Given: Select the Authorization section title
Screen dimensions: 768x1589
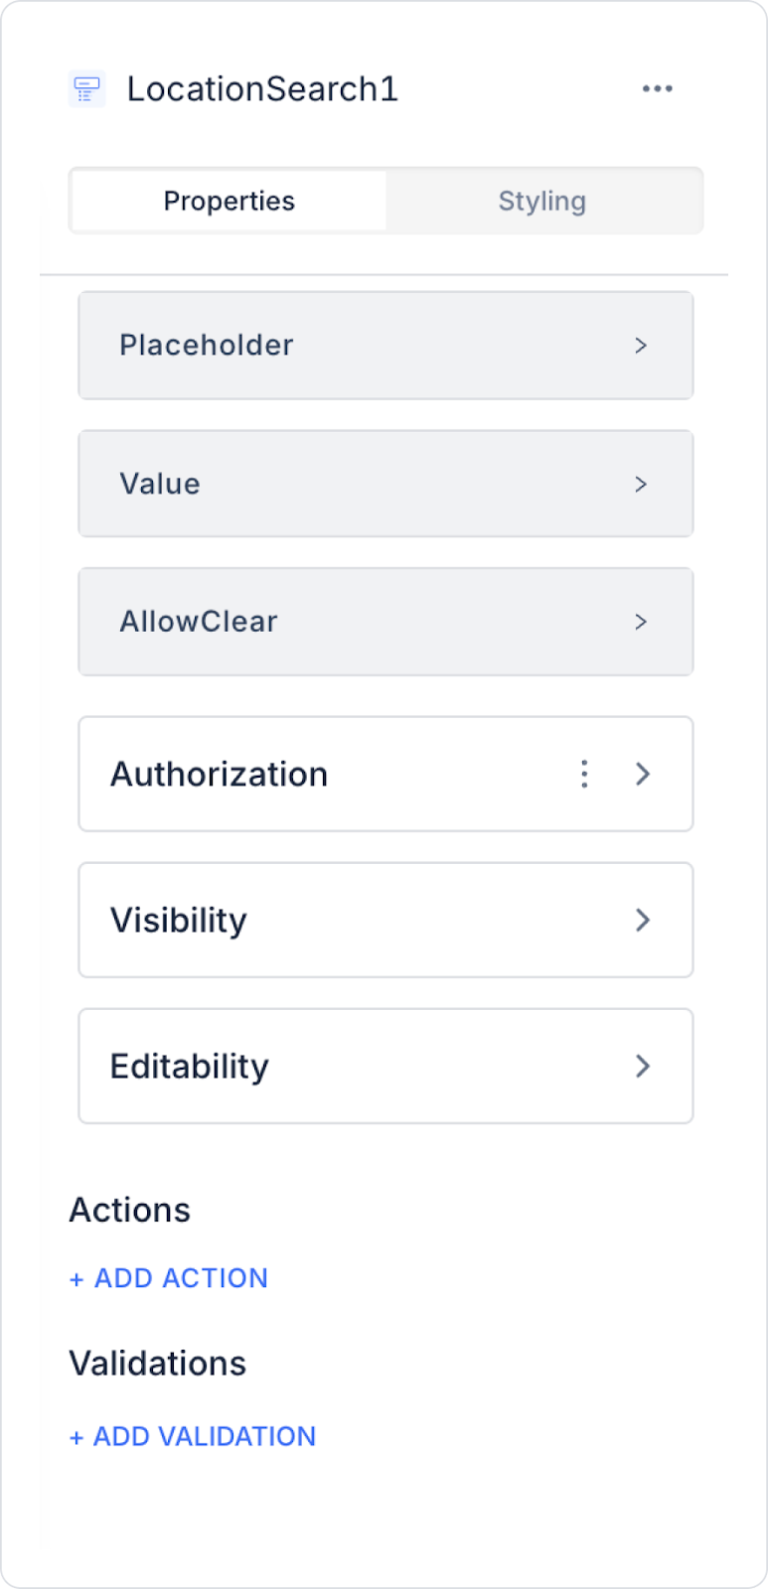Looking at the screenshot, I should (x=220, y=774).
